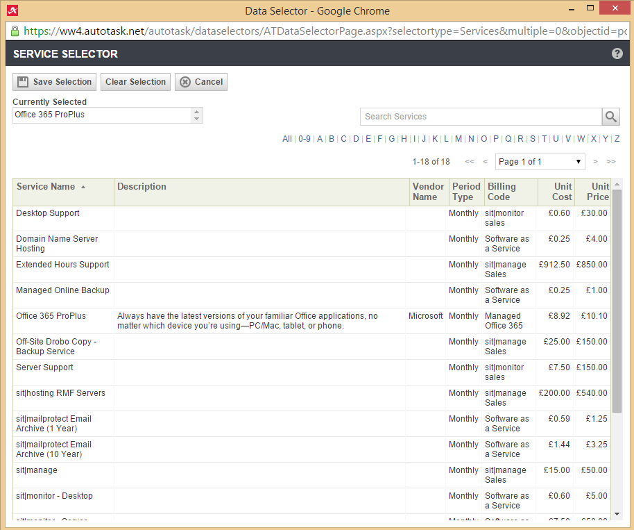This screenshot has height=530, width=634.
Task: Click the £912.50 unit cost cell
Action: tap(554, 265)
